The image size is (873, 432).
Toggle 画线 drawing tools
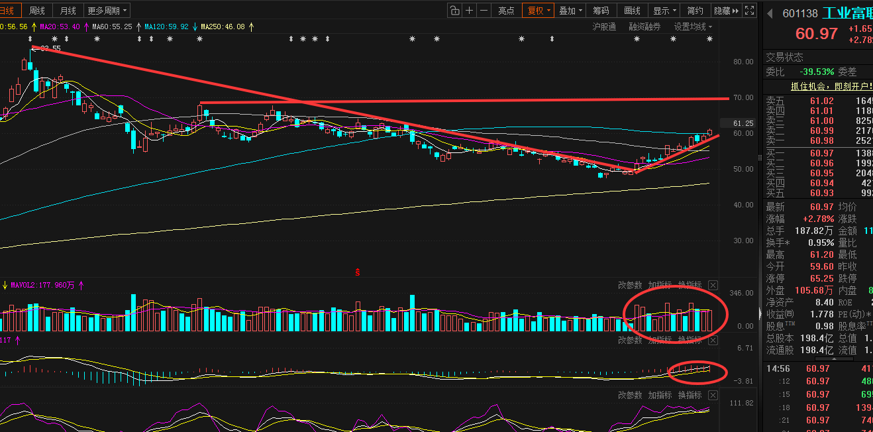[x=632, y=11]
